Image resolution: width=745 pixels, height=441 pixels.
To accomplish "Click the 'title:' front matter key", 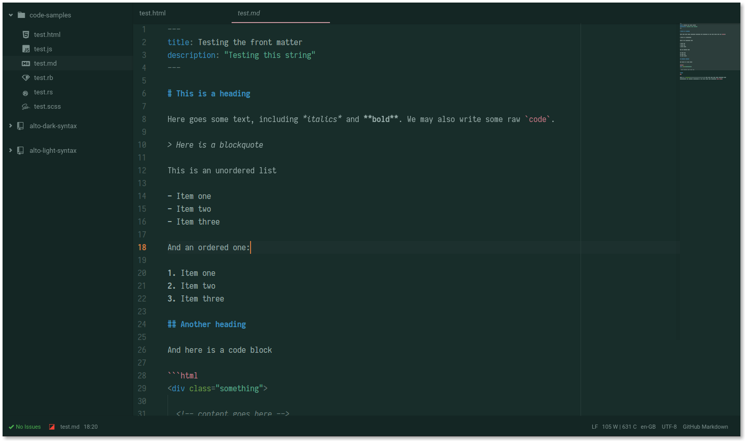I will pyautogui.click(x=180, y=42).
